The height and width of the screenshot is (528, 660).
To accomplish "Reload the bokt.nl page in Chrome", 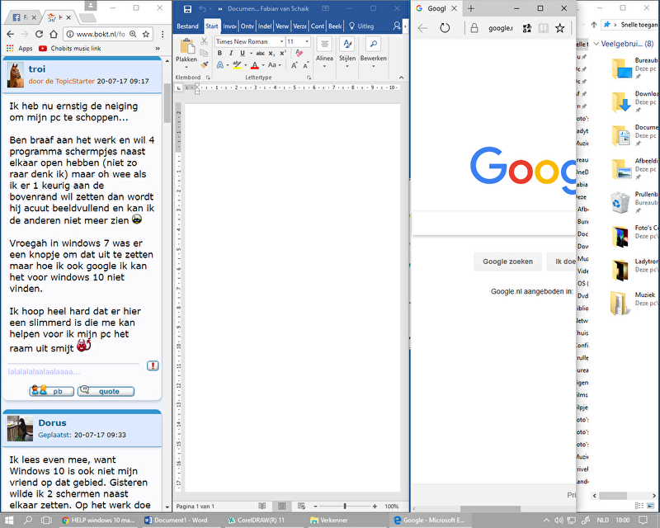I will point(39,34).
